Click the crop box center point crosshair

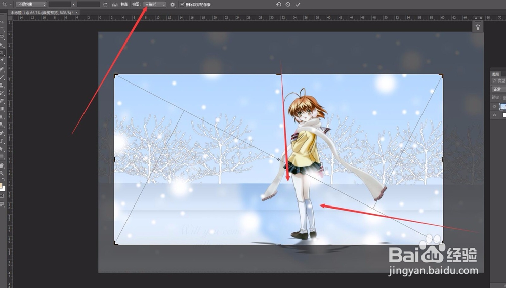pyautogui.click(x=279, y=159)
